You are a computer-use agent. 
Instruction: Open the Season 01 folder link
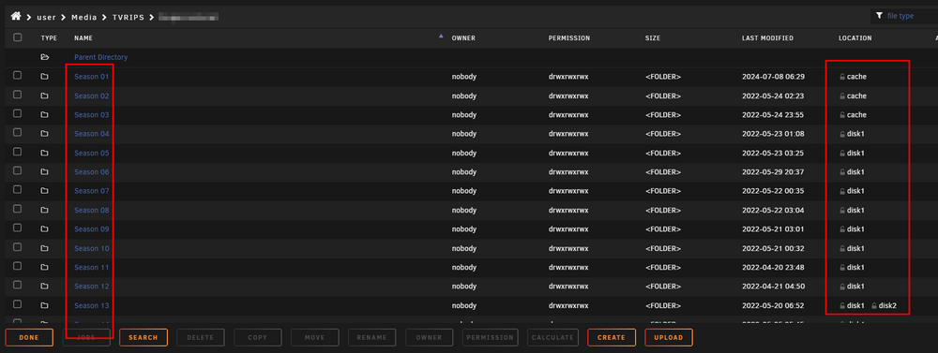point(92,77)
